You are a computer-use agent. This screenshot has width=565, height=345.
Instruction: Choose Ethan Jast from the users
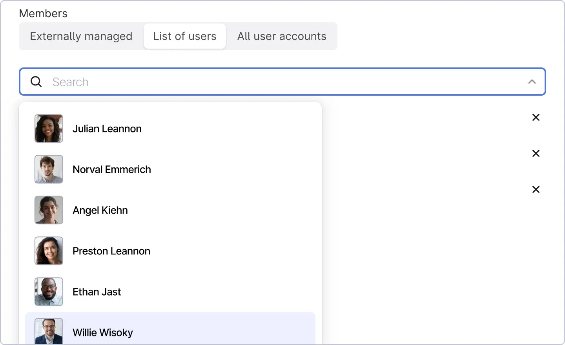[x=170, y=292]
